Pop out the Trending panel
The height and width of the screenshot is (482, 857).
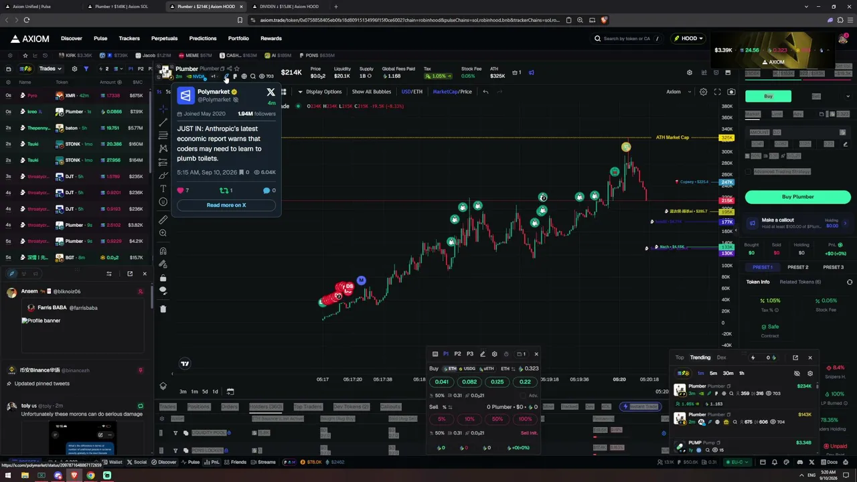point(795,357)
